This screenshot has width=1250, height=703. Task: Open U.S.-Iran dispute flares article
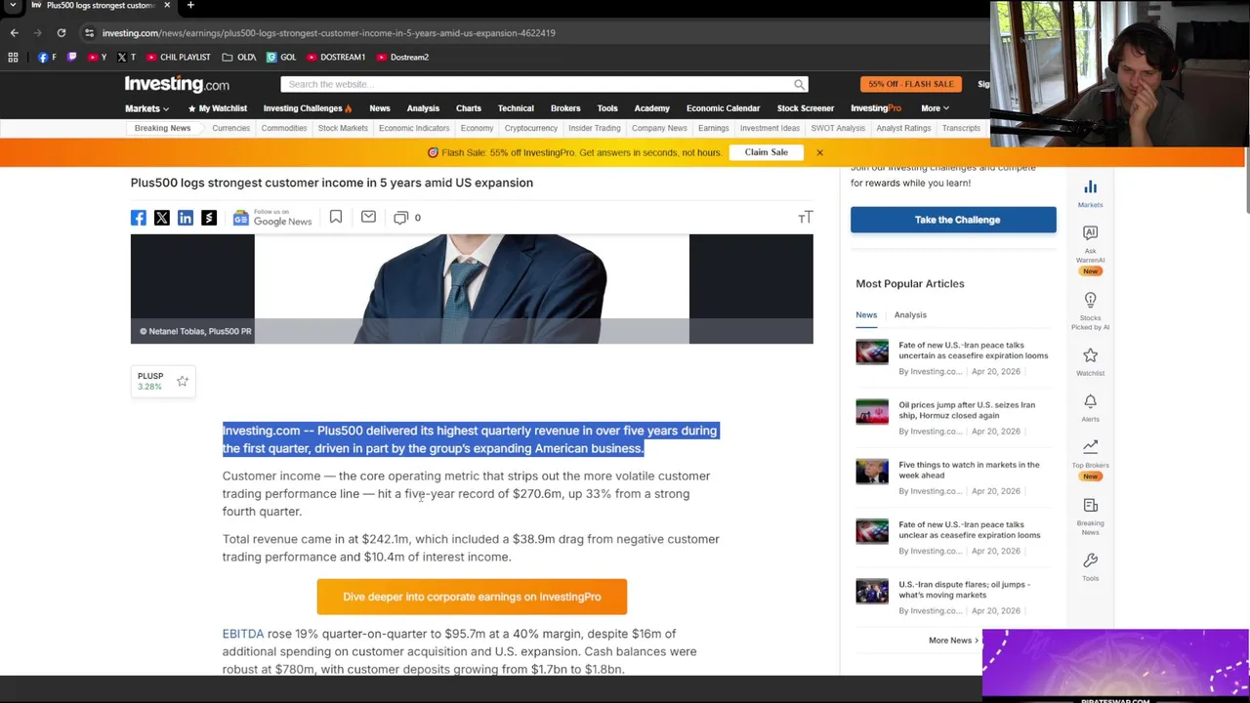tap(964, 590)
